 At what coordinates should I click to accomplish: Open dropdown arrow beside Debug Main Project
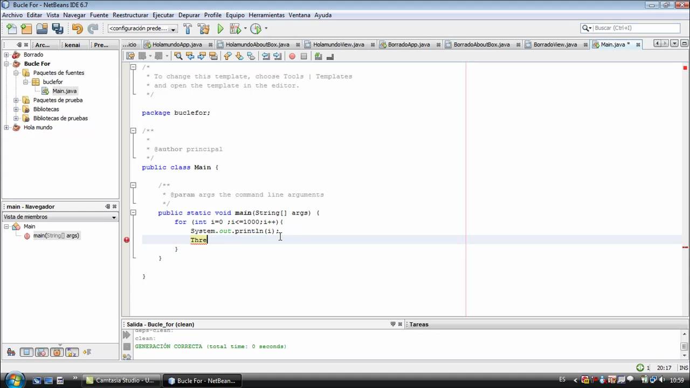coord(245,29)
